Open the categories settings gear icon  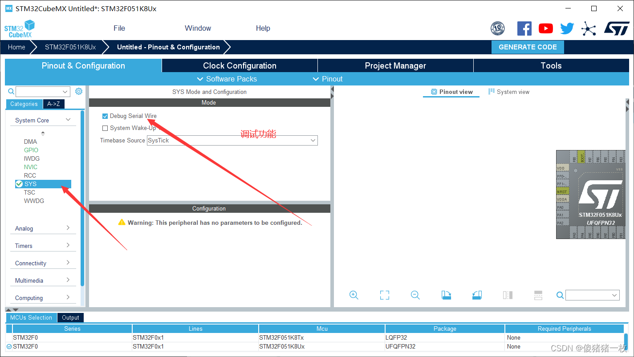[79, 91]
